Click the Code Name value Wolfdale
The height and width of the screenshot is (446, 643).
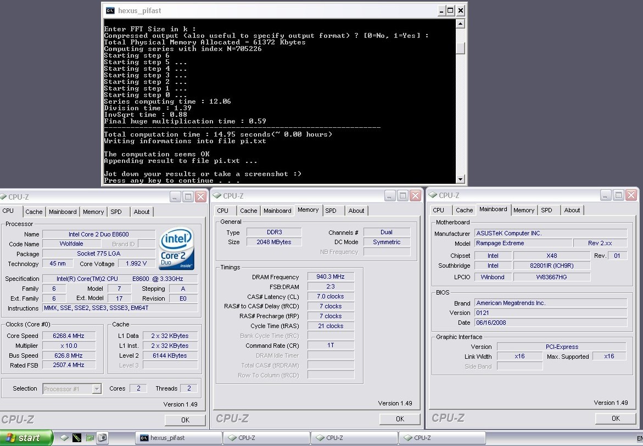(71, 244)
